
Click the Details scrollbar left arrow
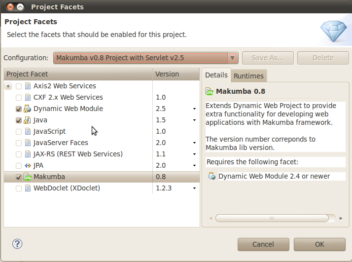(x=211, y=218)
